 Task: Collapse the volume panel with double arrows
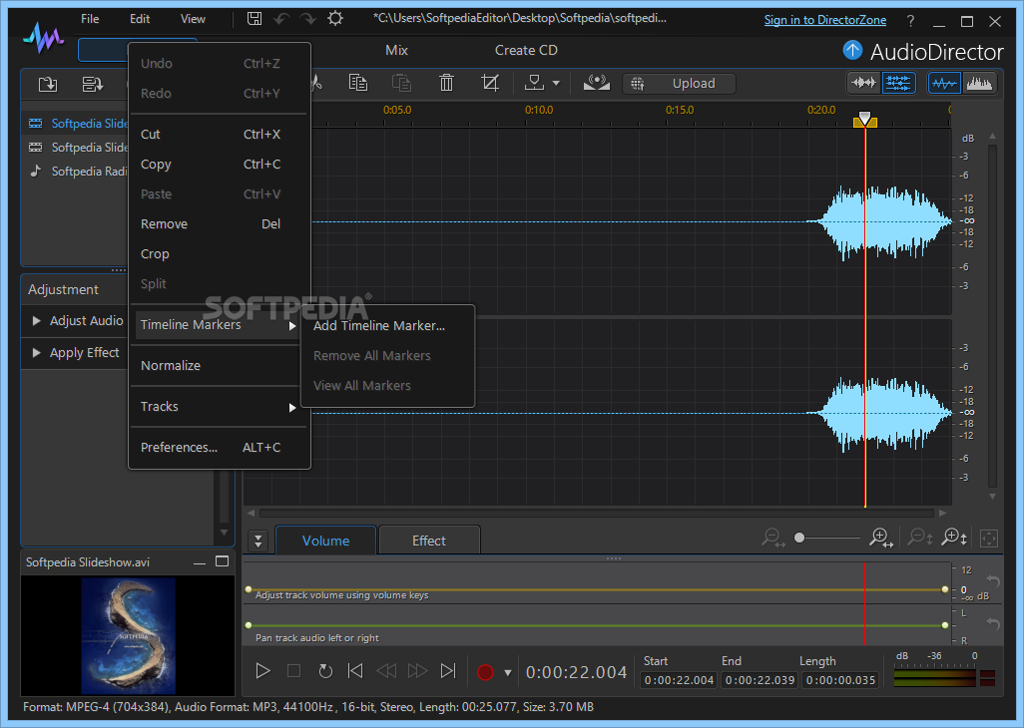pyautogui.click(x=257, y=541)
